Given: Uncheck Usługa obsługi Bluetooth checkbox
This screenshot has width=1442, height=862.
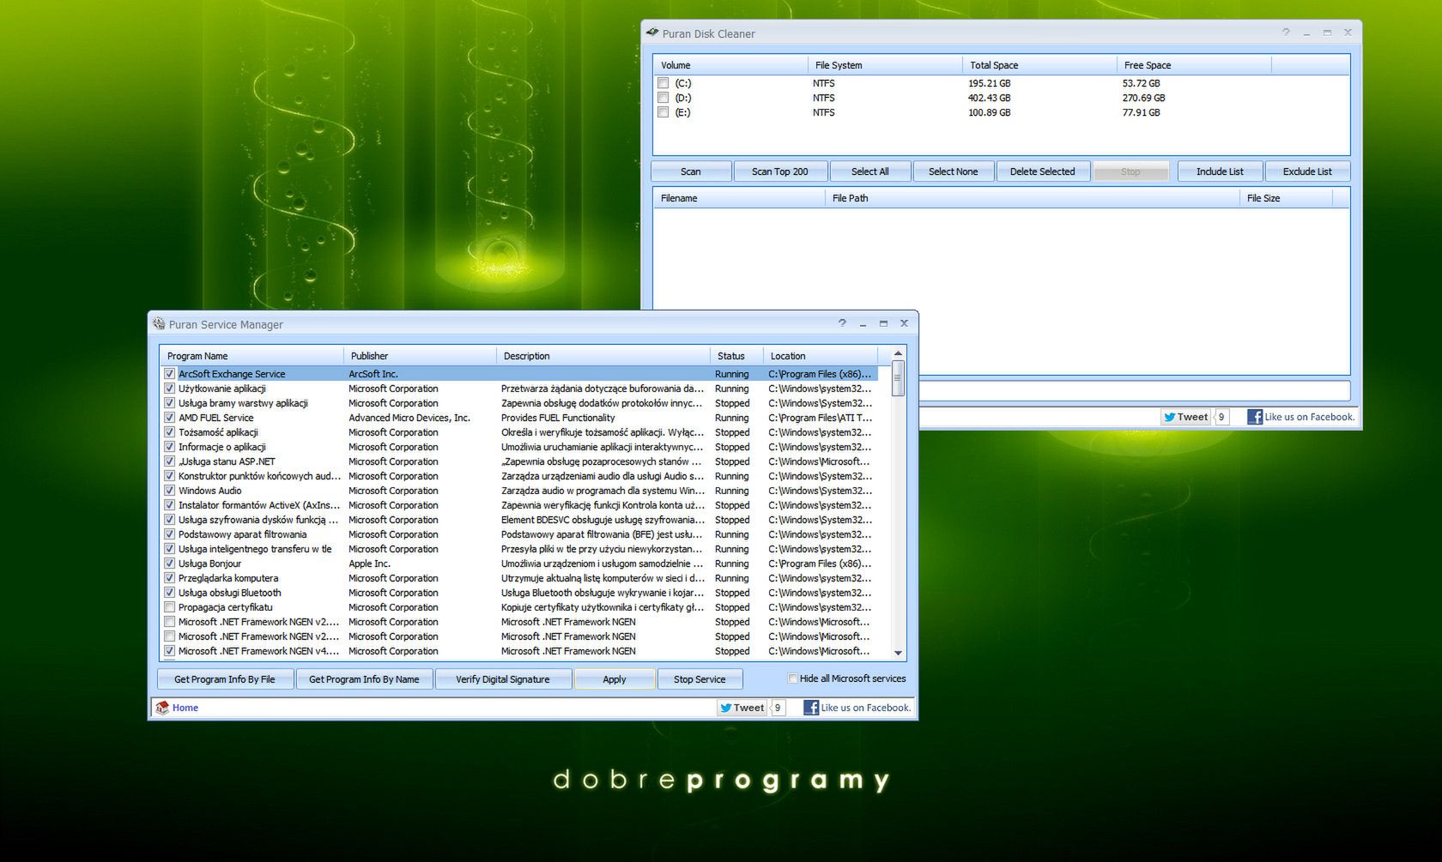Looking at the screenshot, I should coord(169,593).
